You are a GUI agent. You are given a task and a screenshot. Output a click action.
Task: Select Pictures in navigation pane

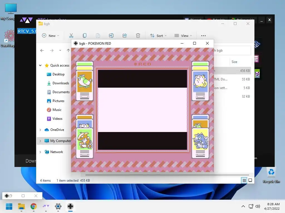(x=56, y=101)
